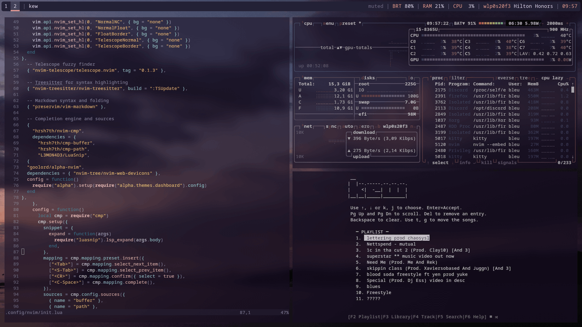The image size is (582, 327).
Task: Toggle the 'mem' box label in btop
Action: coord(308,78)
